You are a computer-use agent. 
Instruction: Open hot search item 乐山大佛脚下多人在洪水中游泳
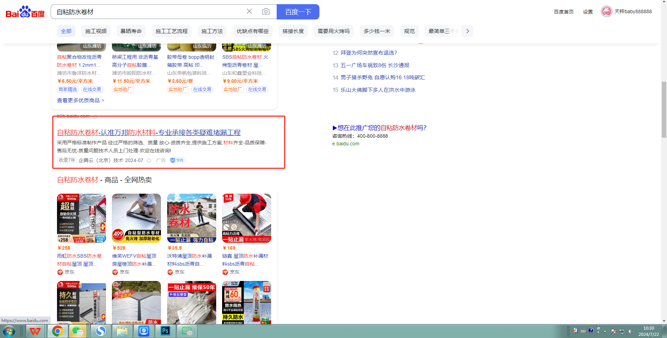point(378,90)
